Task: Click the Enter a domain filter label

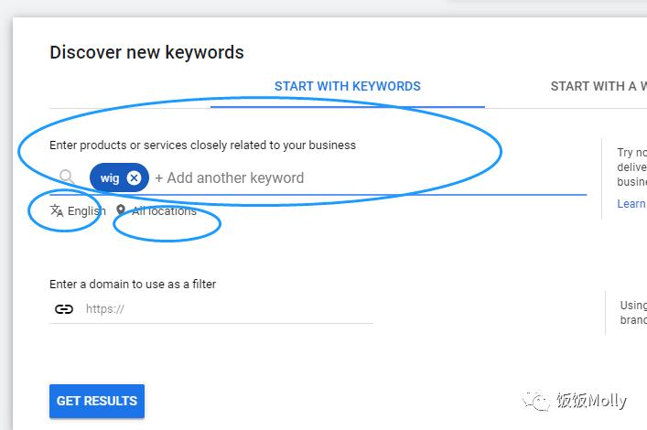Action: (133, 284)
